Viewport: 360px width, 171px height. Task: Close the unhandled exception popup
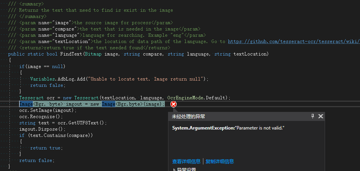(321, 116)
